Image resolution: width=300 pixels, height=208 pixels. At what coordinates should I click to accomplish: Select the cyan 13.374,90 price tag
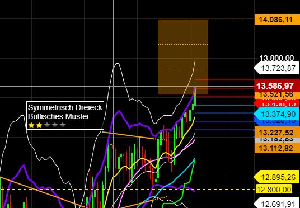point(276,114)
